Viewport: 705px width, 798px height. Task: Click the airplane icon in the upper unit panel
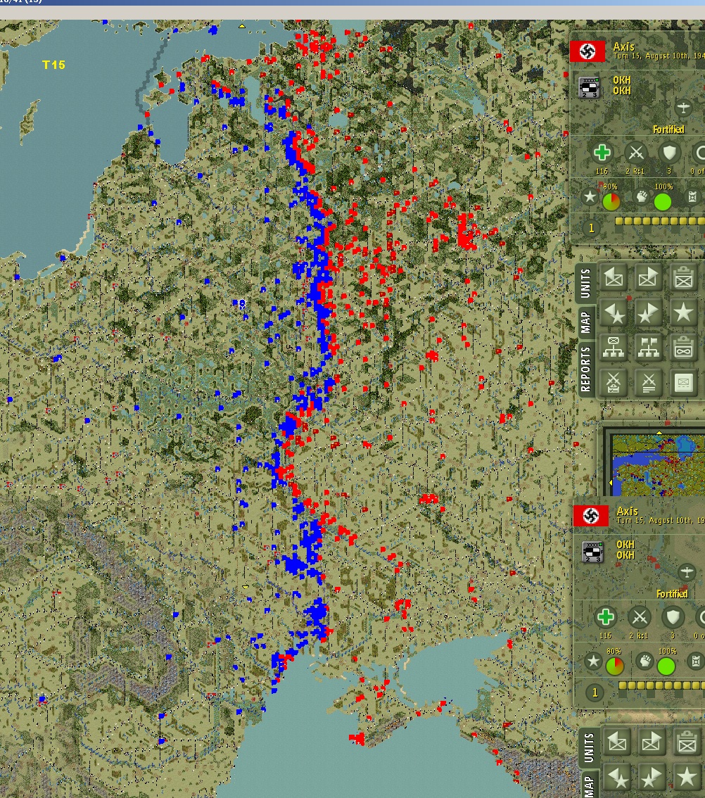click(x=683, y=108)
